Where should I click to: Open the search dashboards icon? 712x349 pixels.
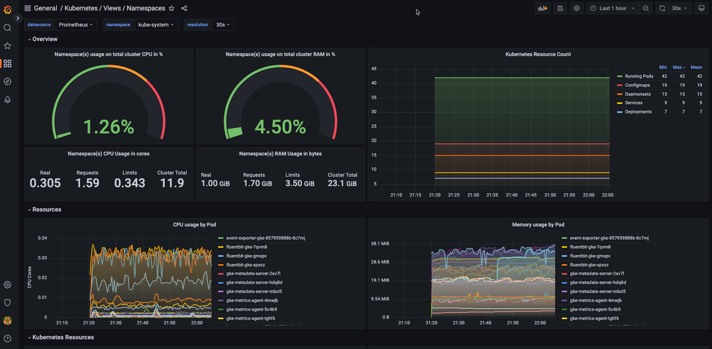point(7,28)
